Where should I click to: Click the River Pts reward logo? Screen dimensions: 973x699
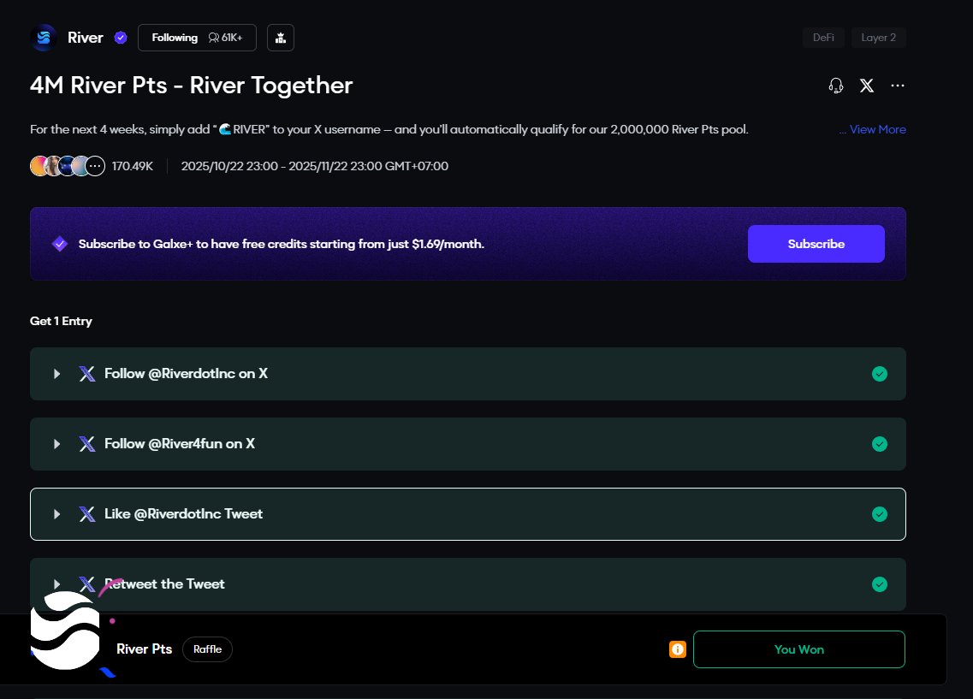[x=65, y=631]
